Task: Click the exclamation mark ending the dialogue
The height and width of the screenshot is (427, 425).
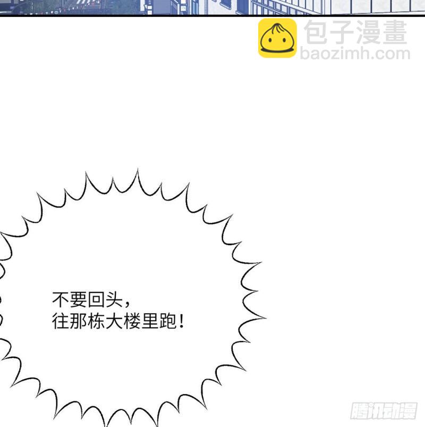Action: pyautogui.click(x=182, y=322)
